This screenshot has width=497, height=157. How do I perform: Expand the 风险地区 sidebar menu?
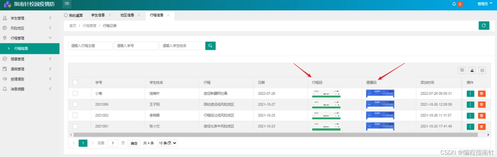coord(29,28)
